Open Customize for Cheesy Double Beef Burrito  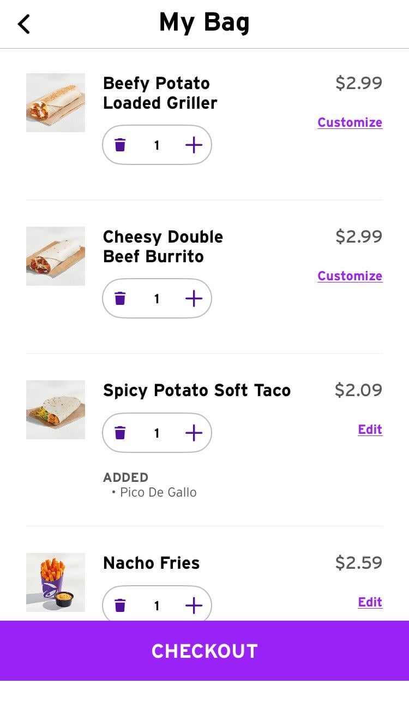[350, 276]
